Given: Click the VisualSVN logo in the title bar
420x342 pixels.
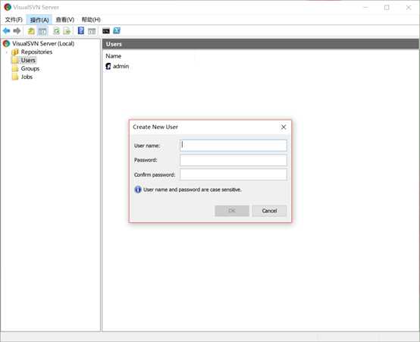Looking at the screenshot, I should click(x=8, y=7).
